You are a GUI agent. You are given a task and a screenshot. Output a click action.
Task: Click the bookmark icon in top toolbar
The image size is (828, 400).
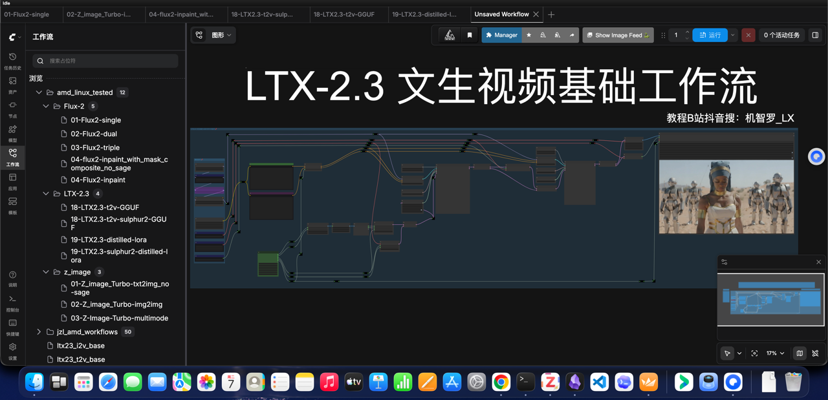(470, 35)
